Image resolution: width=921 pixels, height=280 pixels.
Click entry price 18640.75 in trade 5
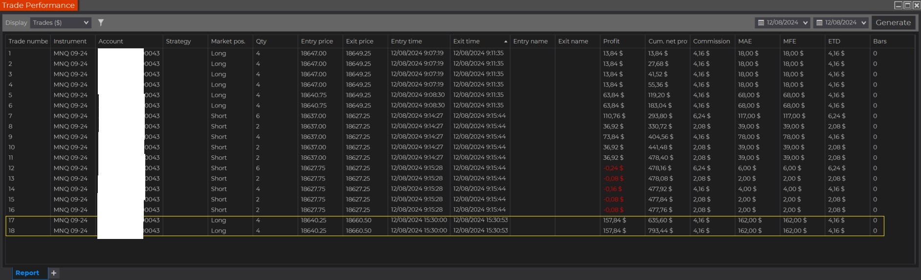(314, 95)
